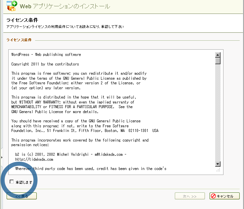Click the http://tidakada.com URL text

[34, 159]
